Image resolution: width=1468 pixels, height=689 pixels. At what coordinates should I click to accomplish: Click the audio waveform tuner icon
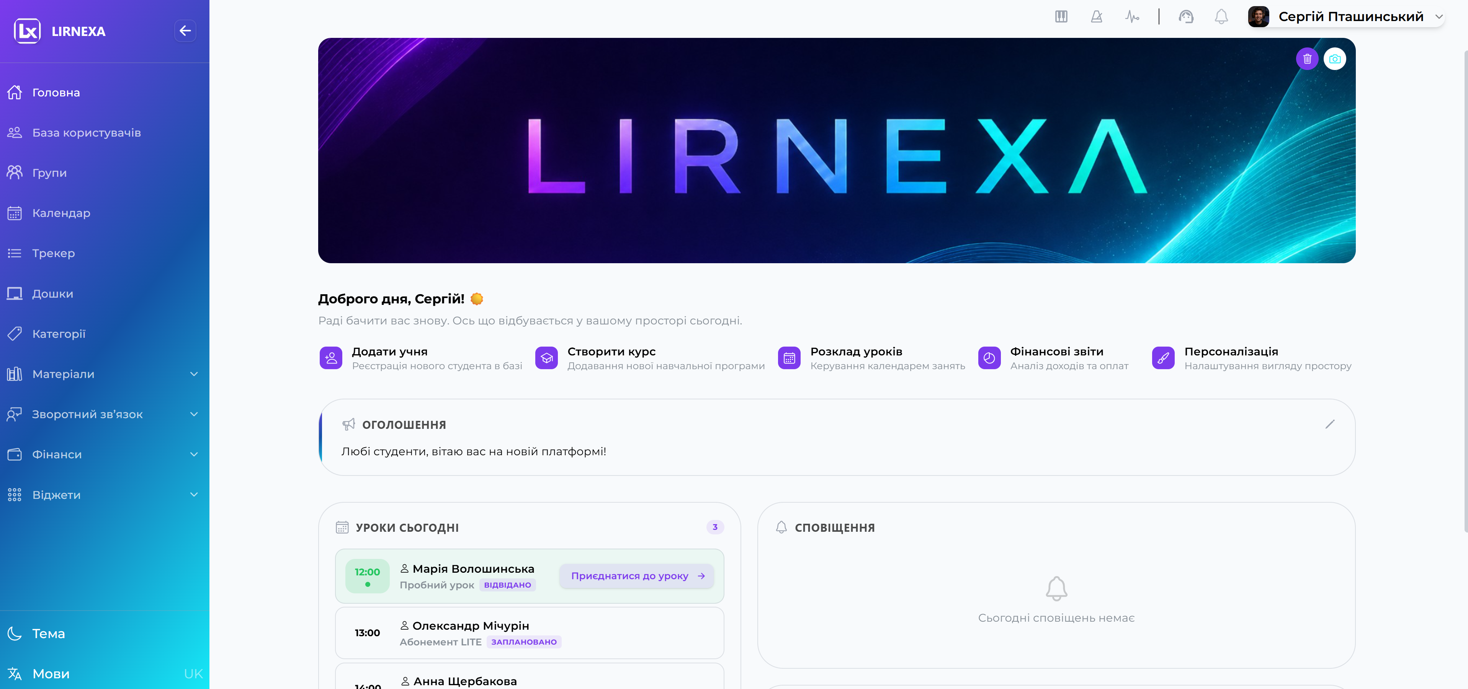(x=1132, y=16)
